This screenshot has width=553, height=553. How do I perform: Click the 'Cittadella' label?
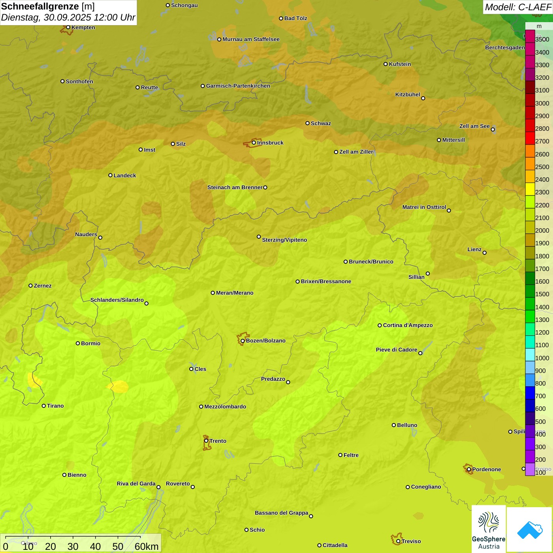pos(335,545)
